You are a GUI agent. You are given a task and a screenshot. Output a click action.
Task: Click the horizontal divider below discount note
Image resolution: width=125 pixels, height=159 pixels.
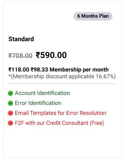[x=62, y=84]
